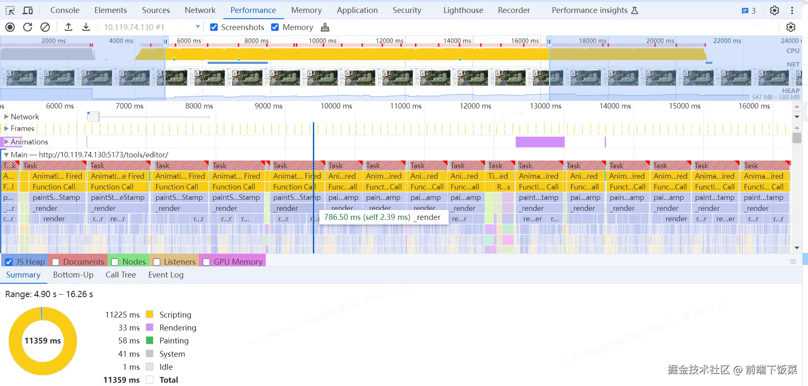This screenshot has width=808, height=386.
Task: Select the inspect element picker icon
Action: pyautogui.click(x=10, y=10)
